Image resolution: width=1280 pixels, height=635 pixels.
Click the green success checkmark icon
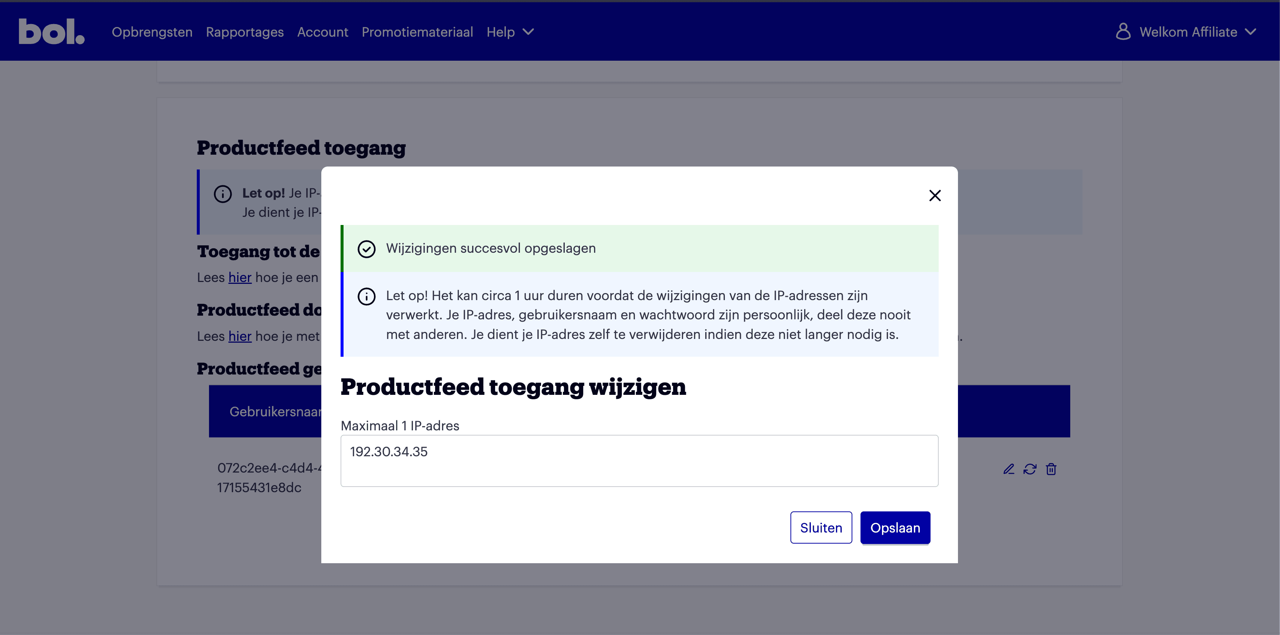(x=367, y=249)
